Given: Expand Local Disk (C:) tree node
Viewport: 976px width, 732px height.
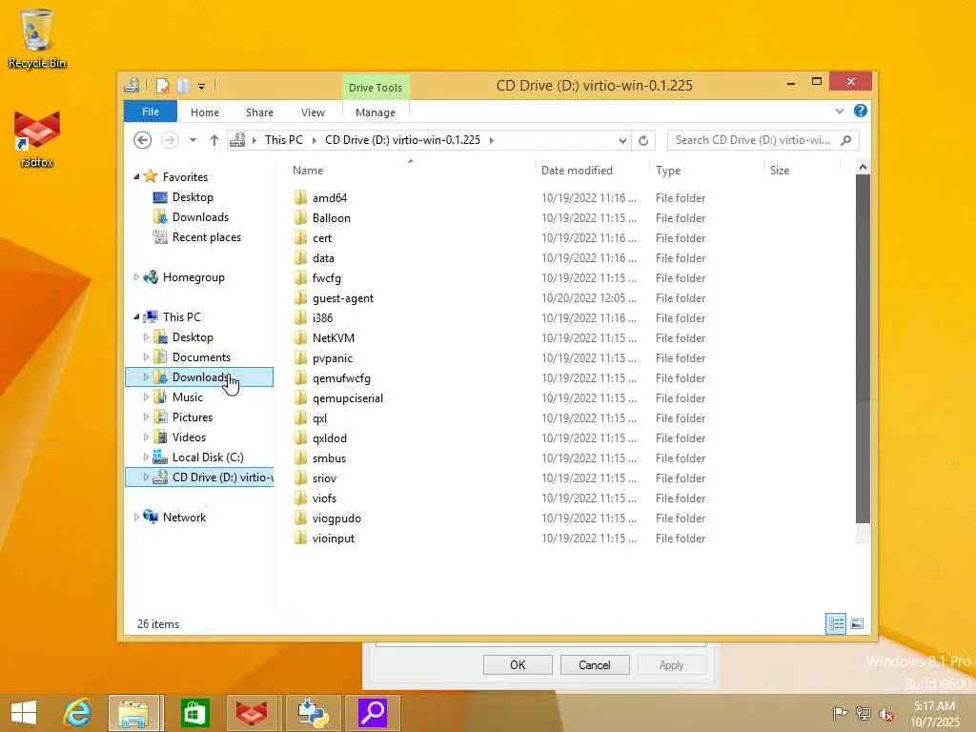Looking at the screenshot, I should tap(146, 457).
